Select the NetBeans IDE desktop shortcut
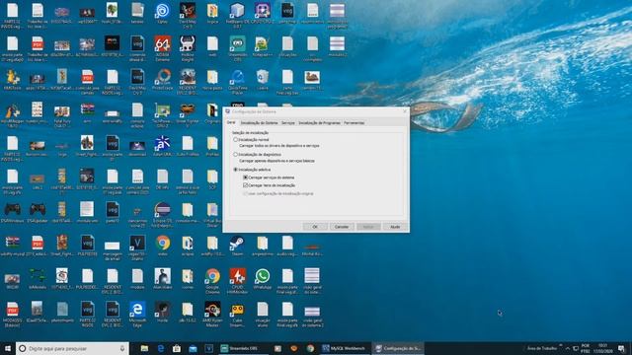Image resolution: width=632 pixels, height=355 pixels. [x=237, y=16]
